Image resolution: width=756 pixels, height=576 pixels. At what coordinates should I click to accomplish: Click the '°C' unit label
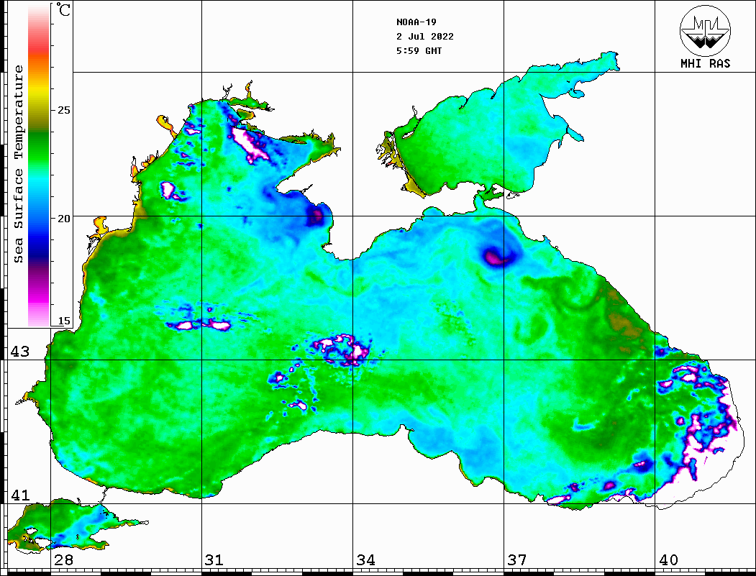[x=63, y=9]
